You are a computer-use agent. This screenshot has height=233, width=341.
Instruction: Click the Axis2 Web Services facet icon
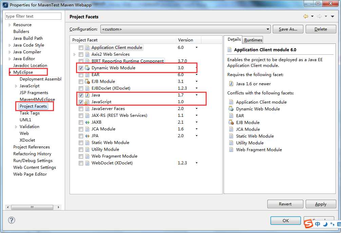click(87, 54)
